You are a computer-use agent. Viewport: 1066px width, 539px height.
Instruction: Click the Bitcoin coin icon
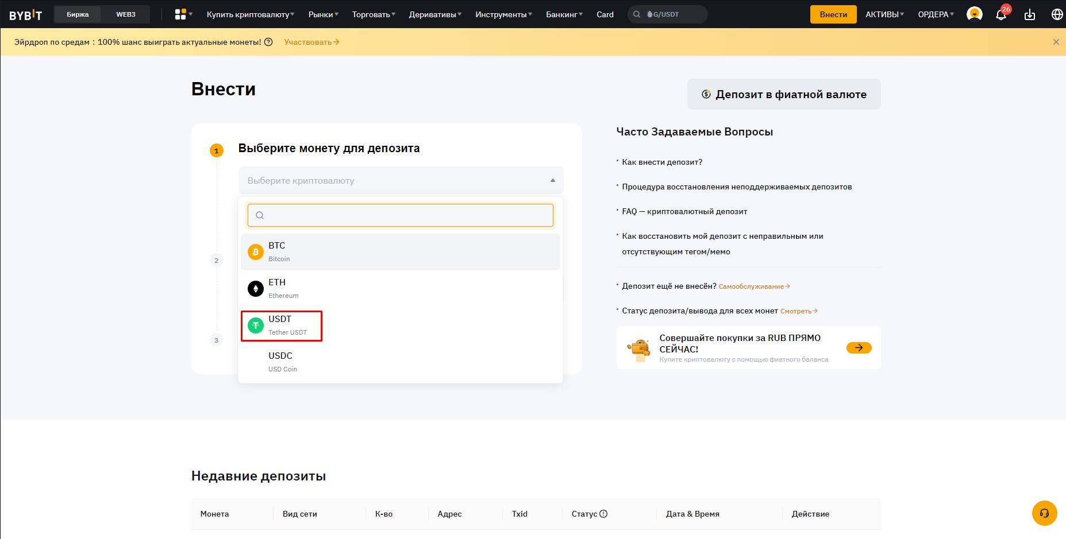(256, 252)
